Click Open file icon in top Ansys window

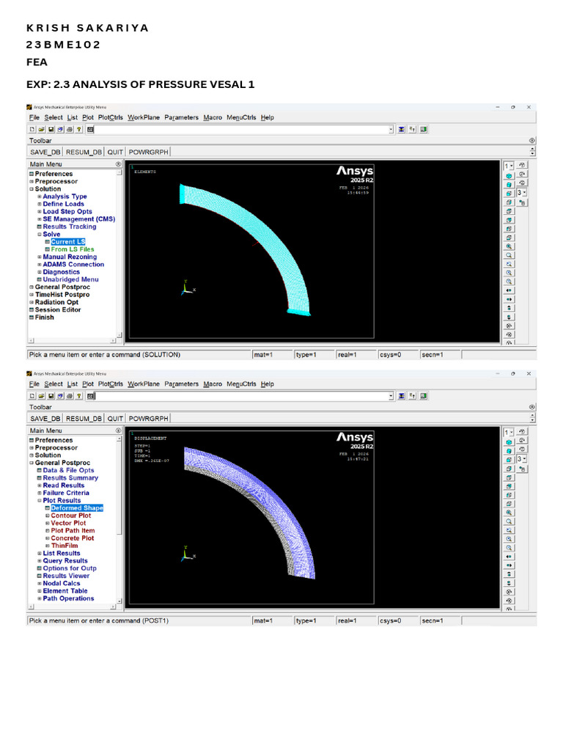pyautogui.click(x=41, y=129)
